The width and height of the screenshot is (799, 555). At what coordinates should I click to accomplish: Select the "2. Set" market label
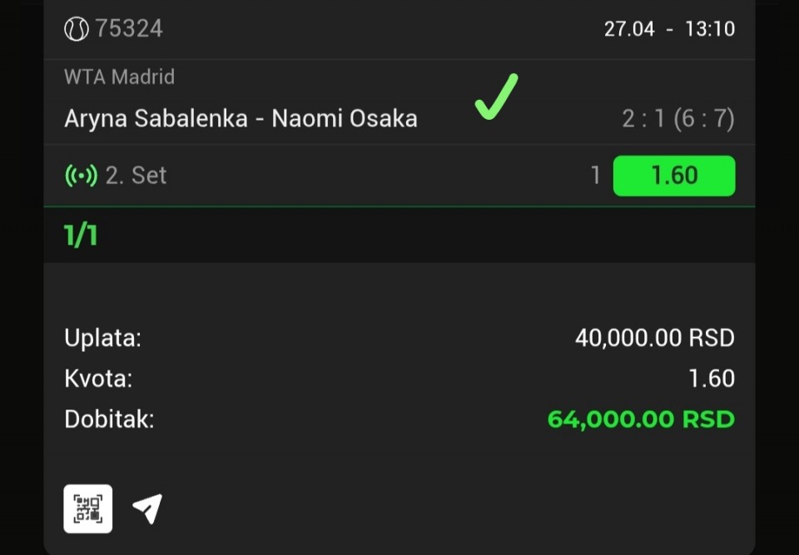[136, 176]
